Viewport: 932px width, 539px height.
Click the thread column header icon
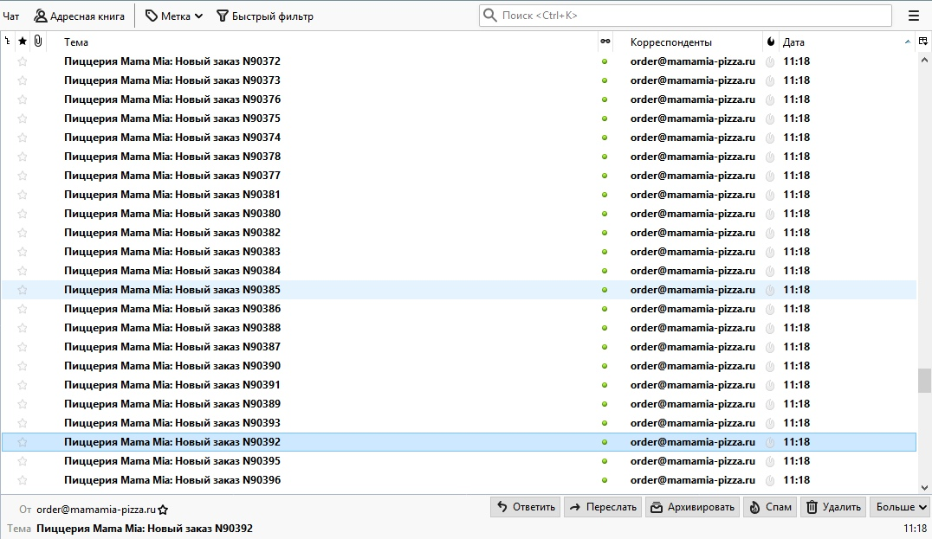pyautogui.click(x=7, y=42)
